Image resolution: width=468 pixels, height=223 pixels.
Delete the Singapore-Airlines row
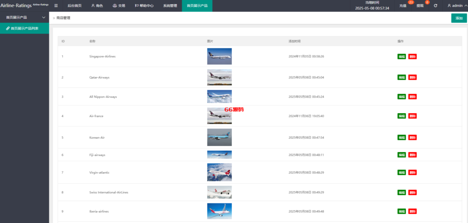click(413, 56)
